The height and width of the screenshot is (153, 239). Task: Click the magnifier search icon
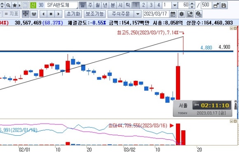[8, 5]
